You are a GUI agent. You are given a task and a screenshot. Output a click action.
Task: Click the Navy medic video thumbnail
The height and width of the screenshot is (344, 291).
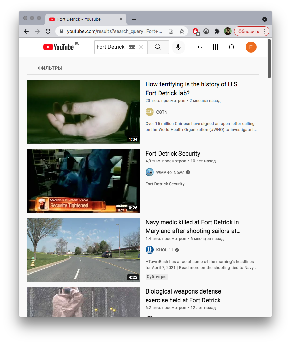click(83, 250)
